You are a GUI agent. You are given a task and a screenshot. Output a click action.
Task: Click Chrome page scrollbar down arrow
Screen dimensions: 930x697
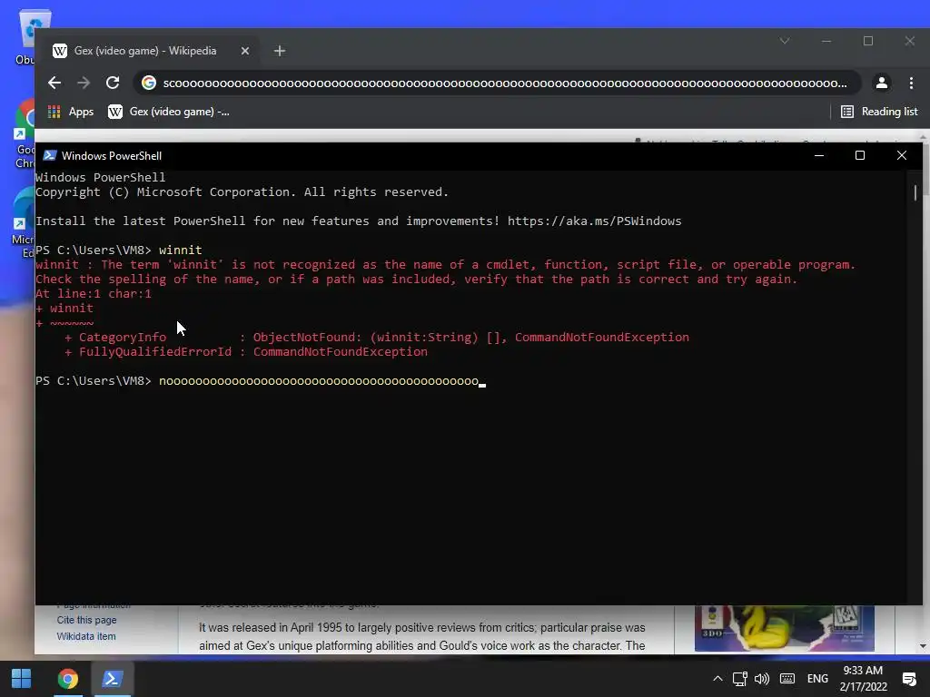[923, 646]
